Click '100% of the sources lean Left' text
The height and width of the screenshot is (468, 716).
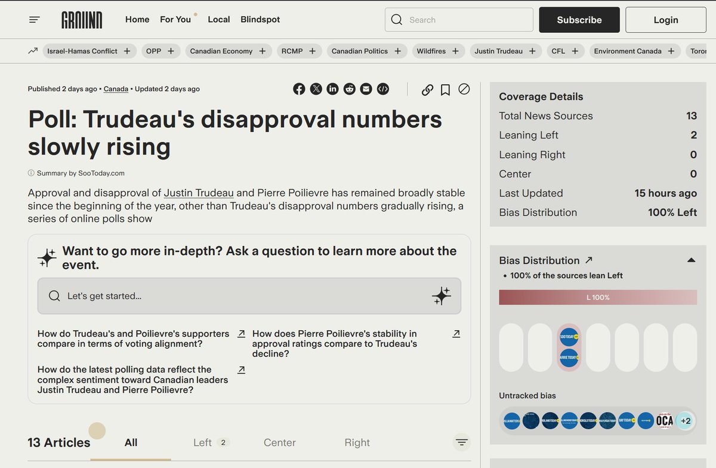(x=567, y=276)
